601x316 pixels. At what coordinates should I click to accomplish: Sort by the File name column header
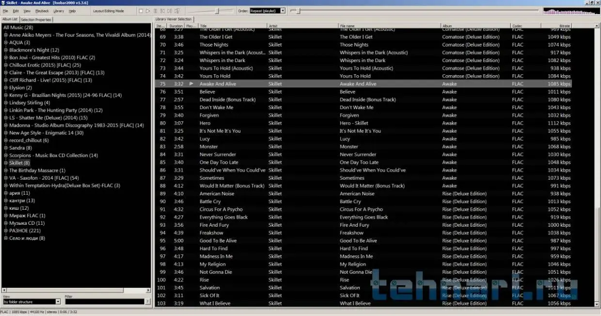[390, 26]
